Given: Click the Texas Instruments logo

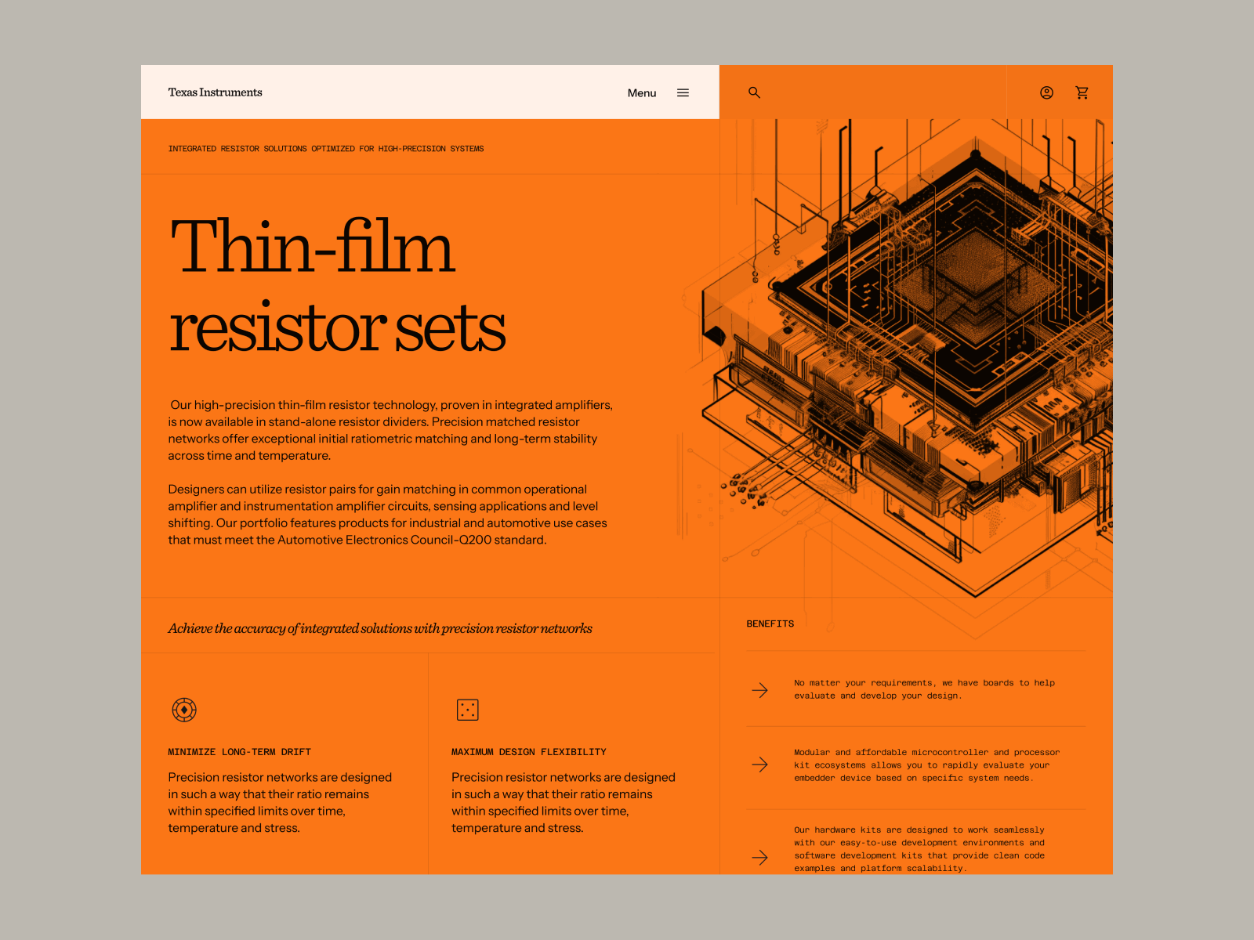Looking at the screenshot, I should 215,92.
